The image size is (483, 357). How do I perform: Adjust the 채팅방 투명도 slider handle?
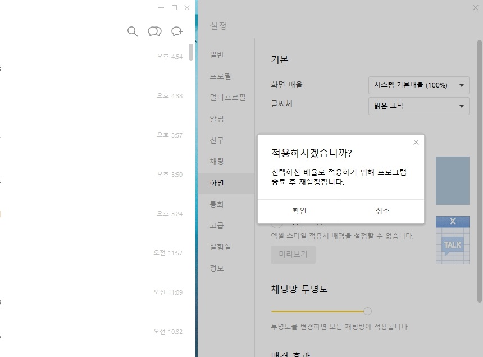point(368,310)
